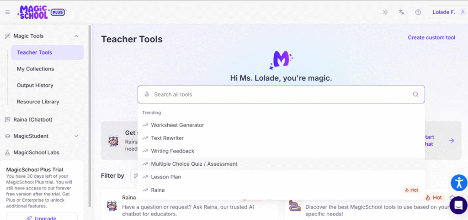Image resolution: width=468 pixels, height=220 pixels.
Task: Go to Output History
Action: point(35,85)
